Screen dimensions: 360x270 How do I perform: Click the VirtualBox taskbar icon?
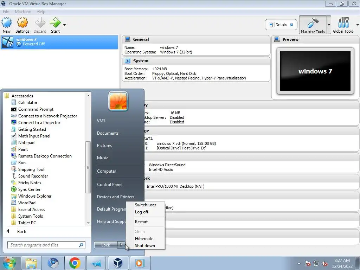pyautogui.click(x=118, y=263)
